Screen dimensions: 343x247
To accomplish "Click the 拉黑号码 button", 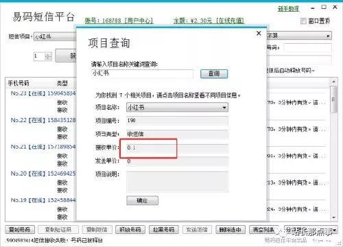I will tap(164, 230).
